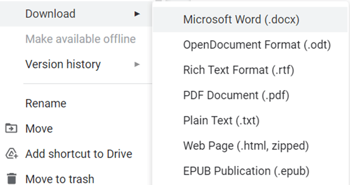The image size is (350, 185).
Task: Click the Add shortcut to Drive icon
Action: coord(12,154)
